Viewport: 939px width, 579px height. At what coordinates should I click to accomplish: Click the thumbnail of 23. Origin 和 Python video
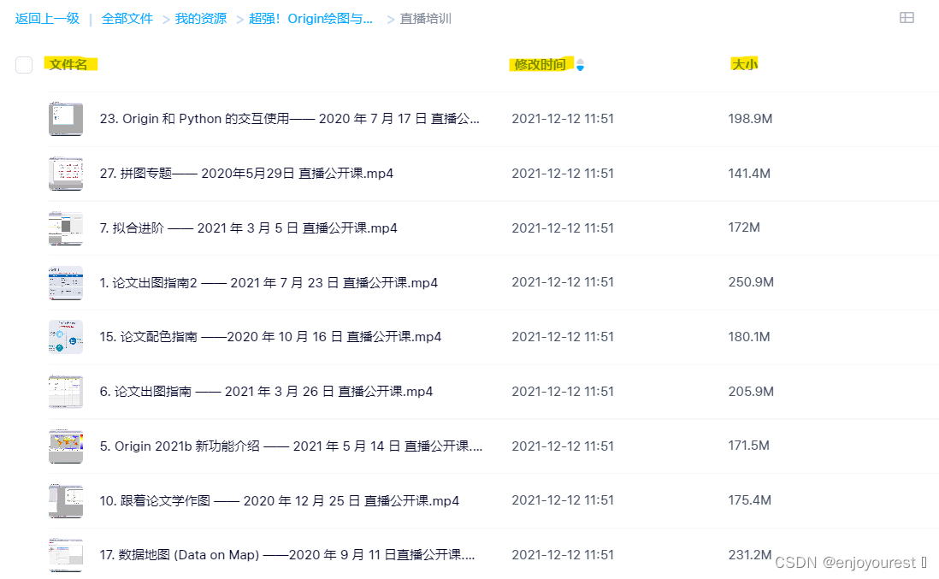pyautogui.click(x=66, y=118)
